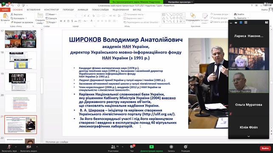Toggle bold text formatting
273x153 pixels.
(x=61, y=21)
